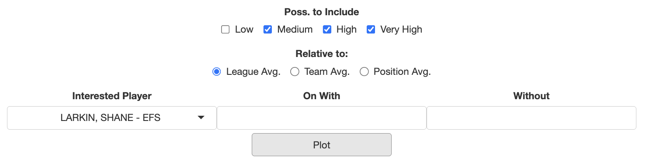Click the "League Avg." label text
The width and height of the screenshot is (646, 161).
[254, 72]
